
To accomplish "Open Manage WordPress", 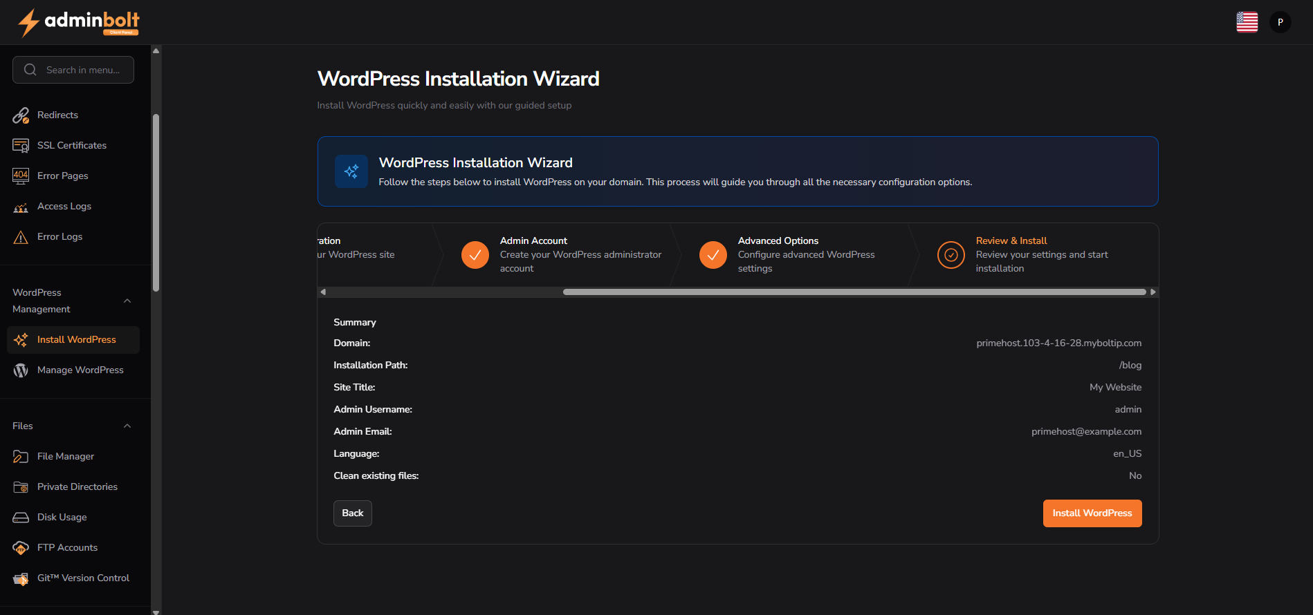I will click(73, 370).
